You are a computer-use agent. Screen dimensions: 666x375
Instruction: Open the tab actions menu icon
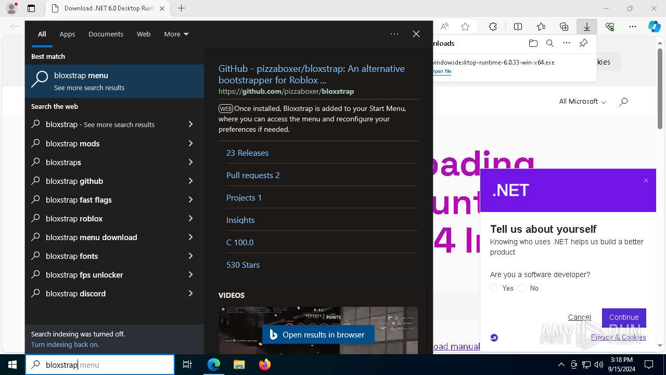pyautogui.click(x=31, y=8)
